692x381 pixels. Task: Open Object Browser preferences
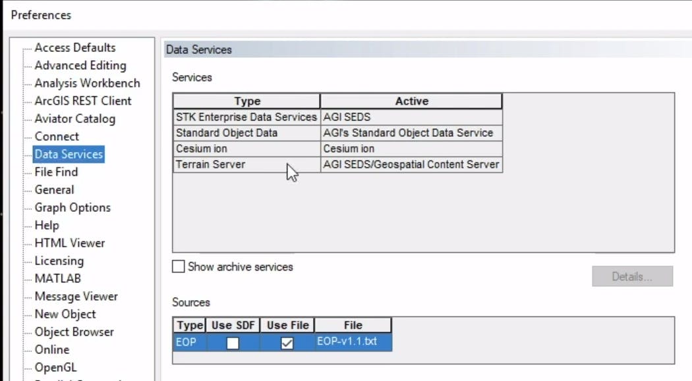point(72,332)
